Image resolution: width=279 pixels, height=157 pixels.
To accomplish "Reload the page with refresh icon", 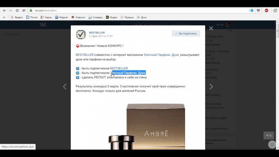I will [17, 10].
